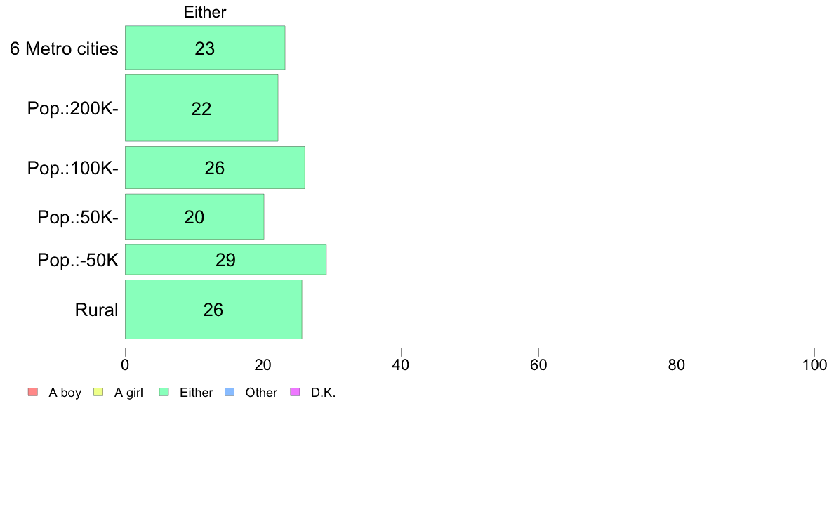834x517 pixels.
Task: Select the Rural bar showing 26
Action: pyautogui.click(x=213, y=309)
